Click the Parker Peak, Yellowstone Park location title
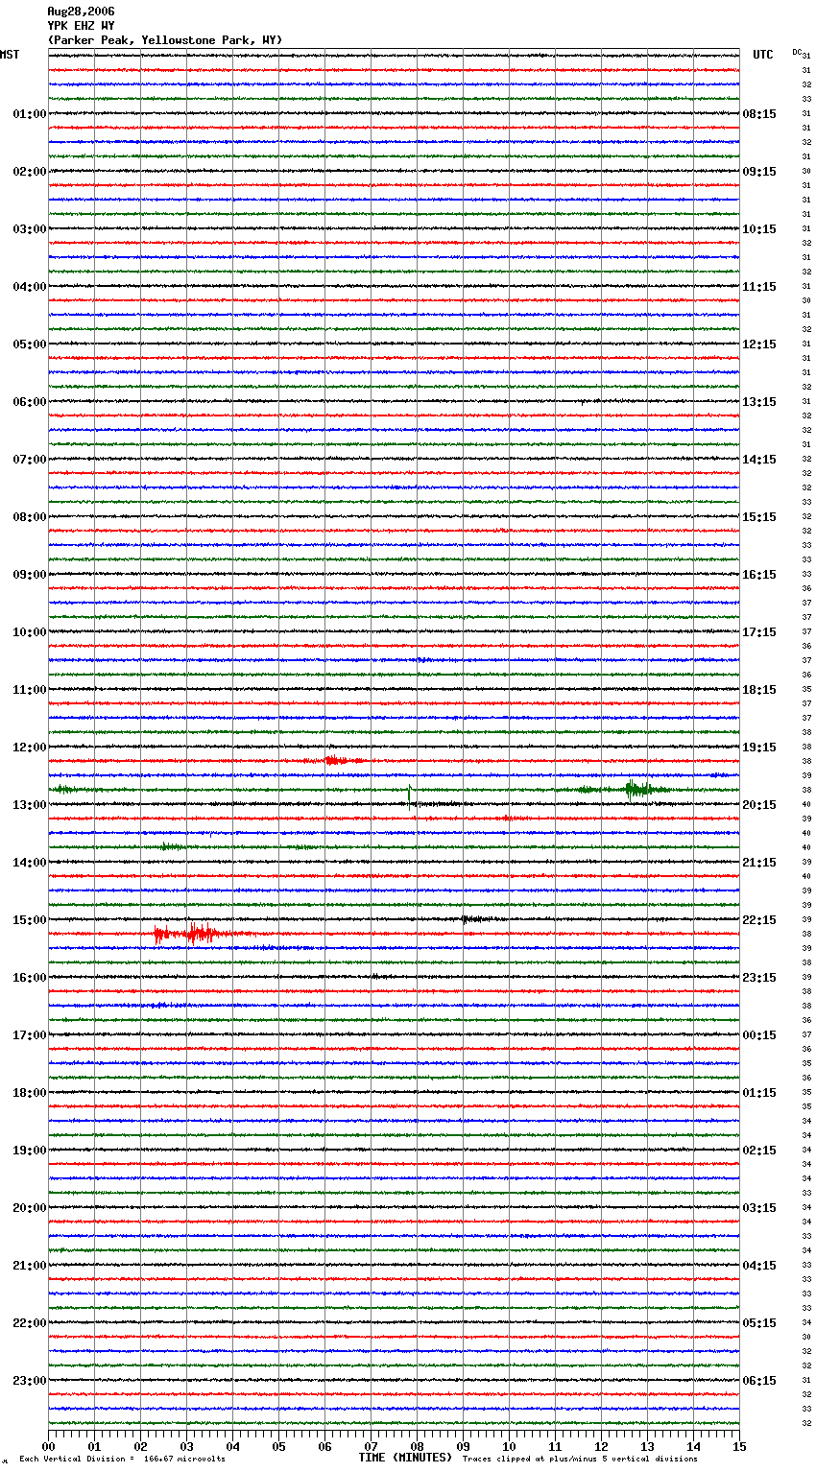816x1472 pixels. (165, 40)
